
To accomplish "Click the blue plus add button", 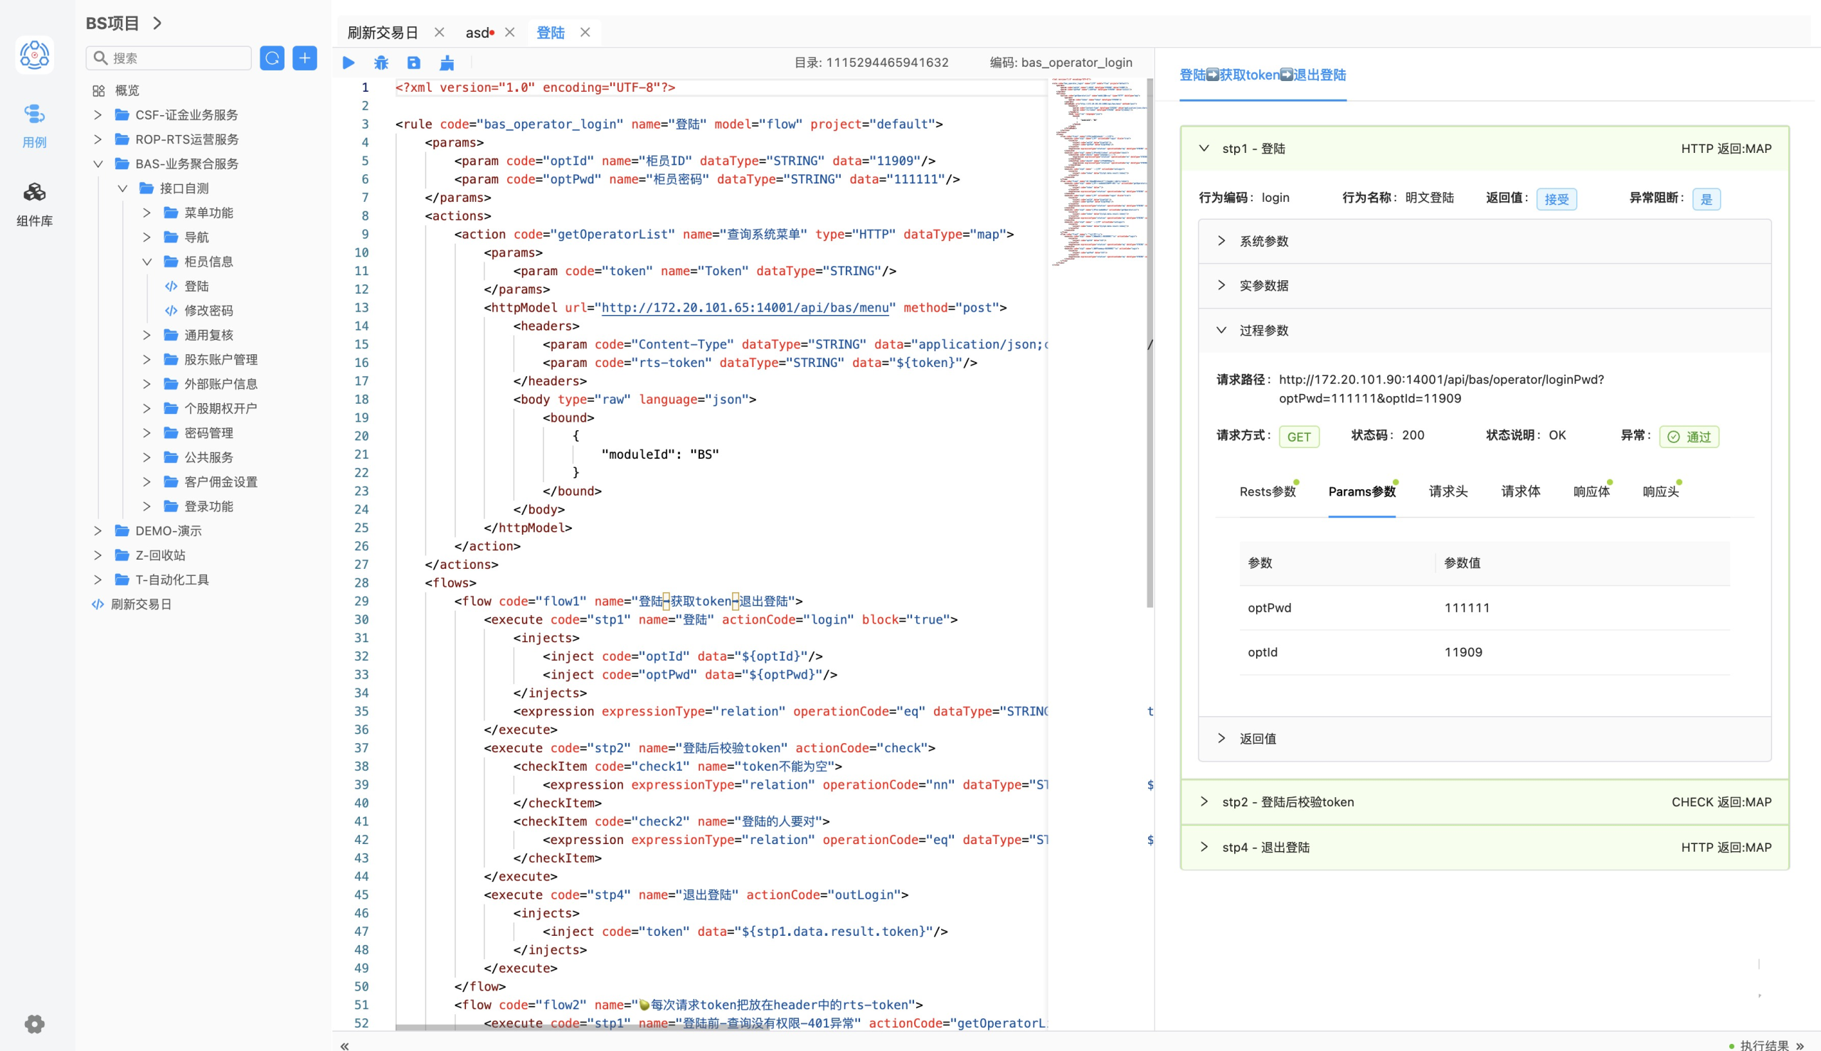I will pos(304,58).
